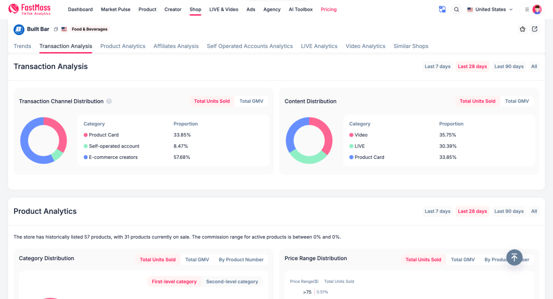
Task: Click the scroll-to-top arrow button
Action: (x=514, y=258)
